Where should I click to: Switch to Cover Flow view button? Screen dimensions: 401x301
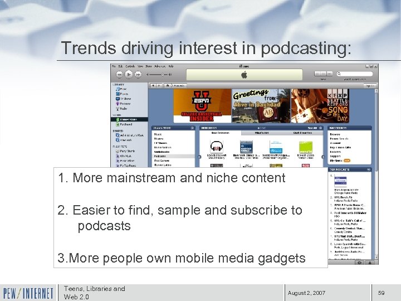(329, 74)
